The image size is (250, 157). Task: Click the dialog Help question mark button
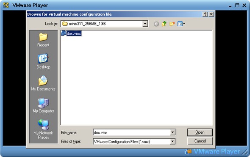pos(205,14)
